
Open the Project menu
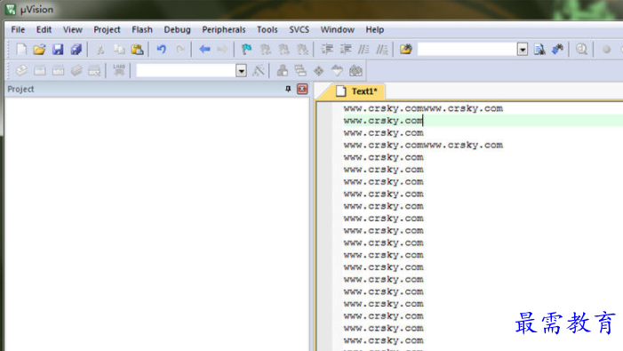pos(107,30)
